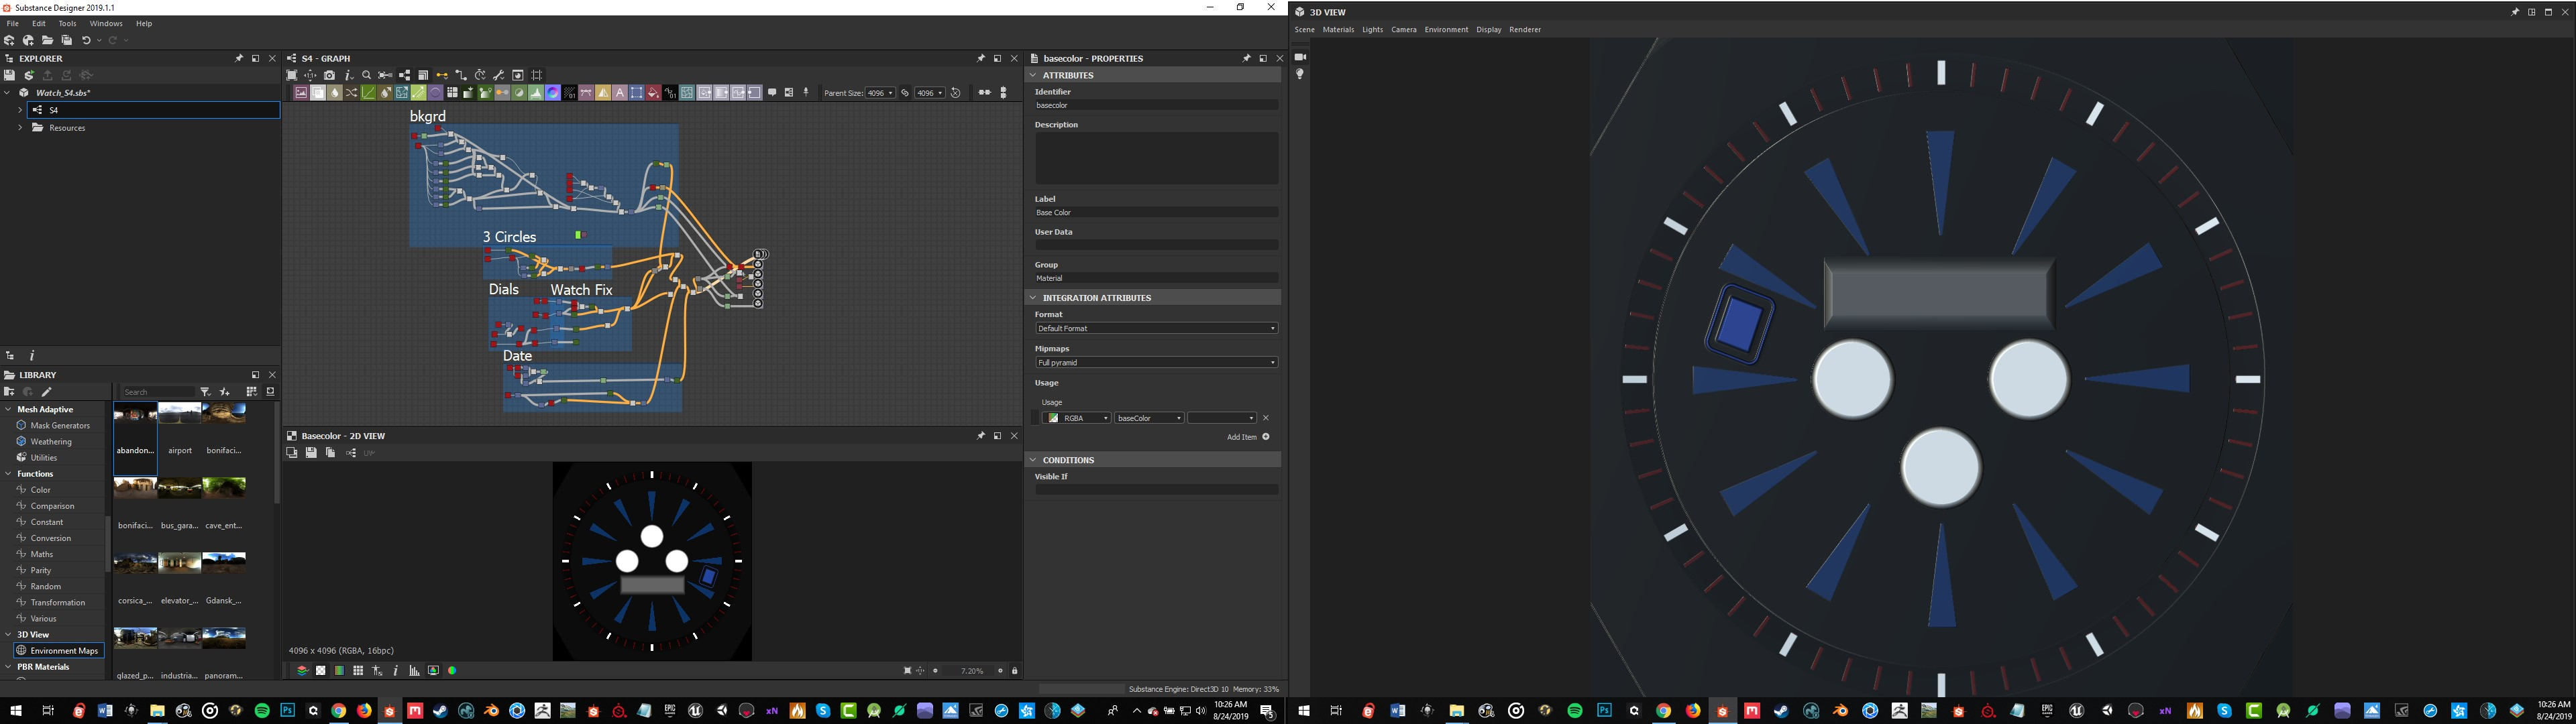2576x724 pixels.
Task: Click the light bulb icon in 3D view
Action: [x=1300, y=74]
